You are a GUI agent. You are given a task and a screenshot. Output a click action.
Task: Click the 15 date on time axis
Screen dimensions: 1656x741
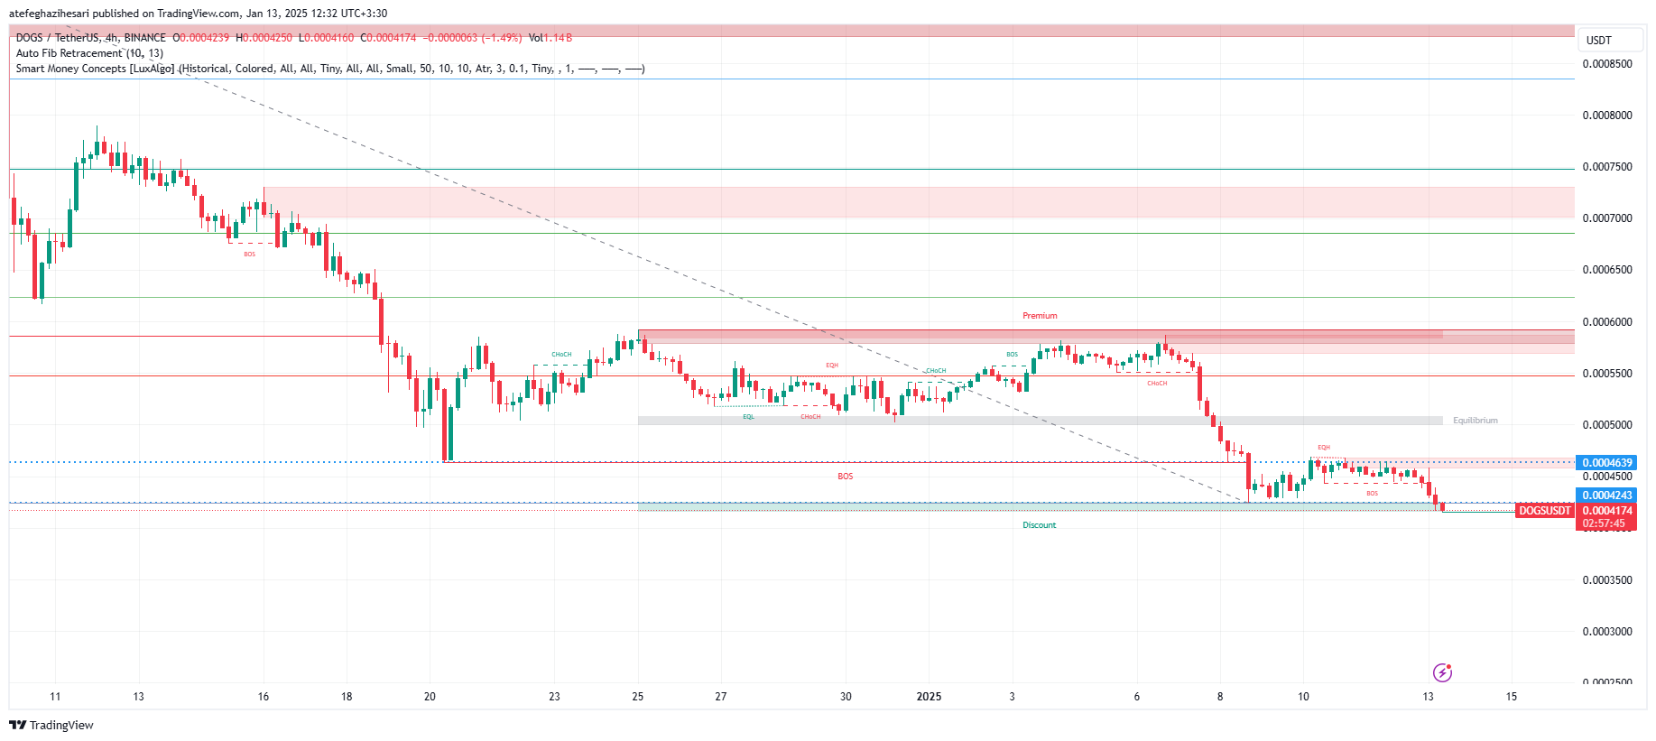tap(1512, 697)
